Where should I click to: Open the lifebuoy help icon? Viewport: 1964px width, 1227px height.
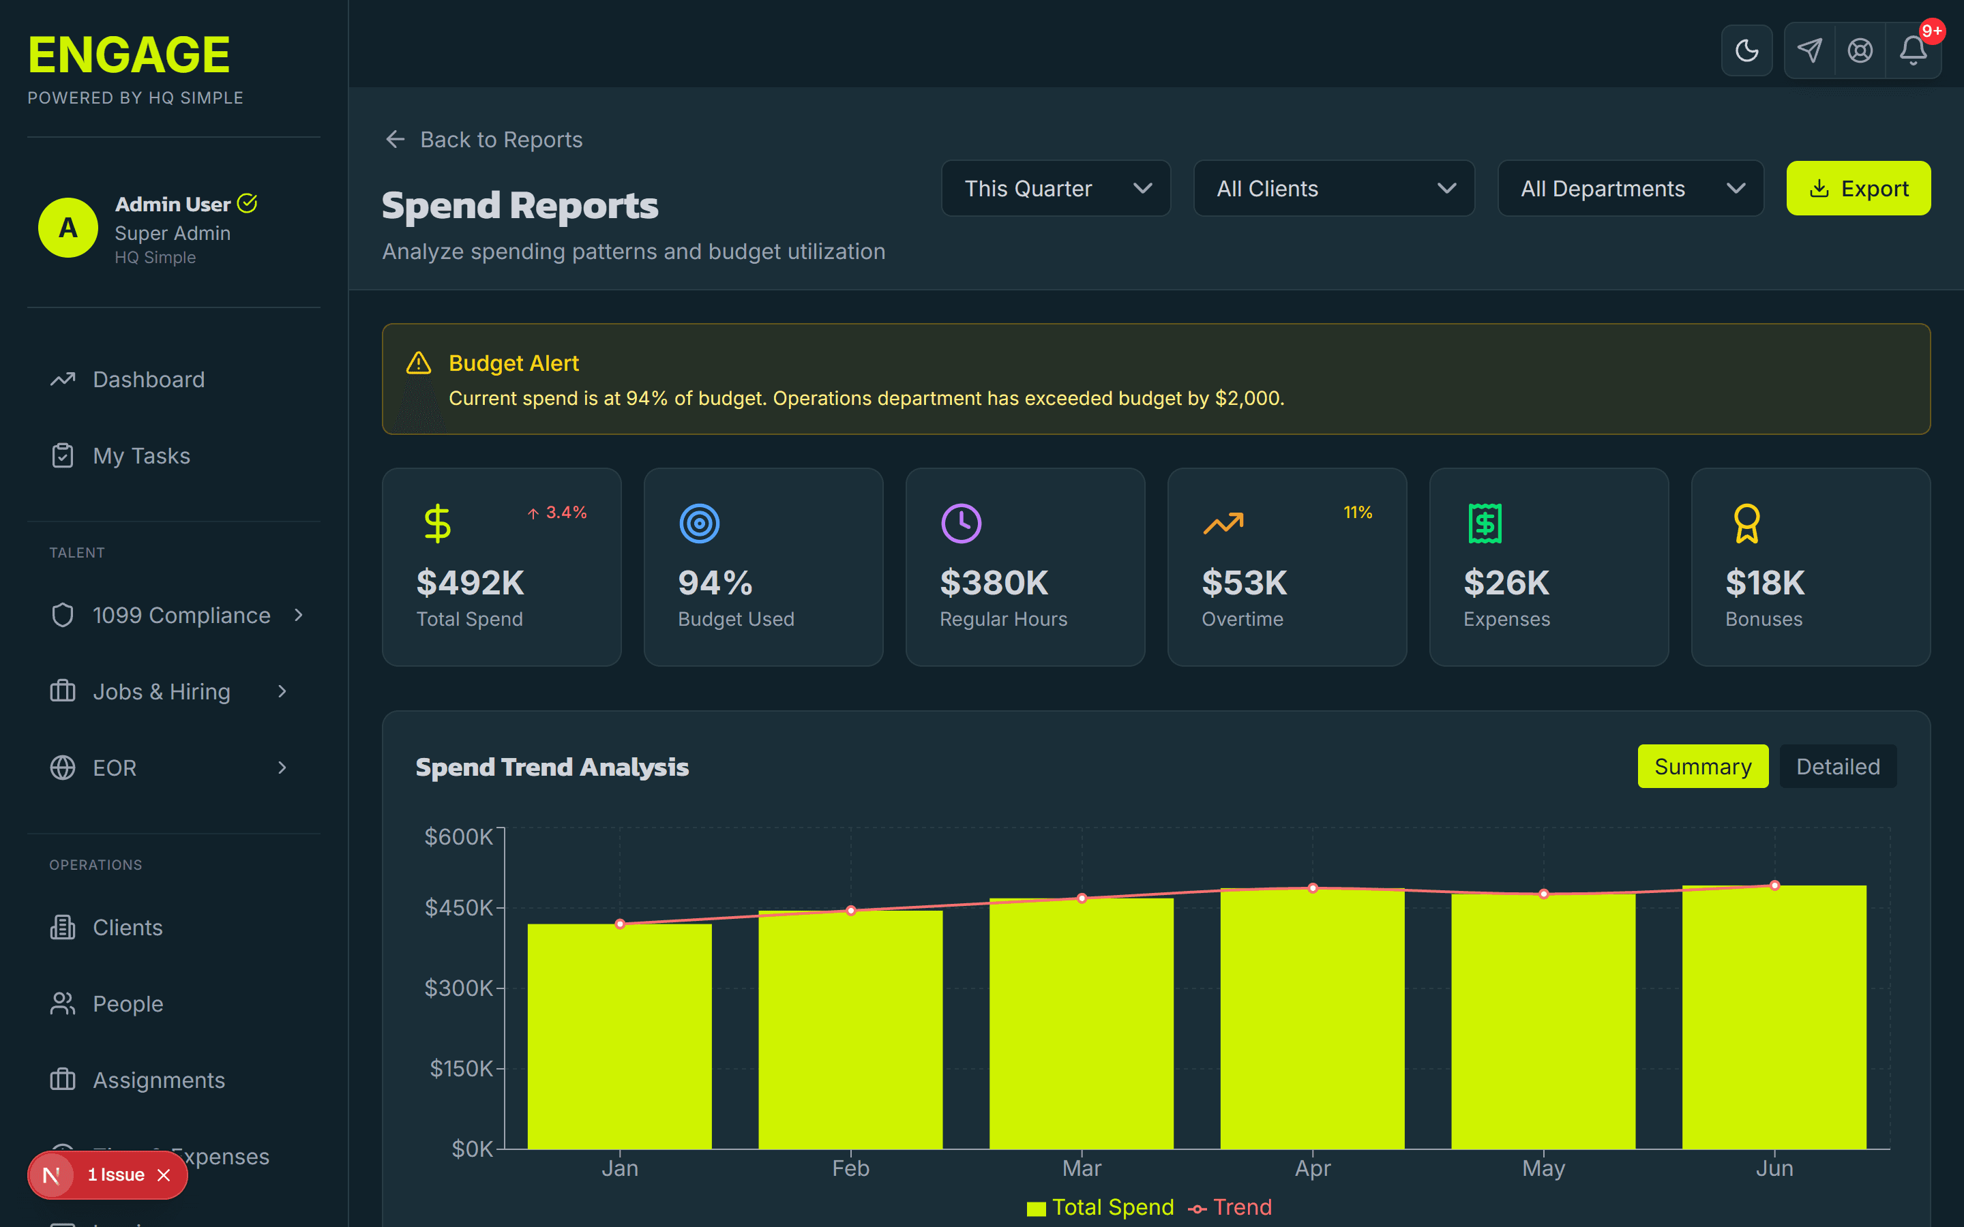[1860, 50]
